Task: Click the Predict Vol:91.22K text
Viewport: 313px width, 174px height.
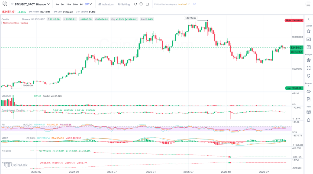Action: 52,96
